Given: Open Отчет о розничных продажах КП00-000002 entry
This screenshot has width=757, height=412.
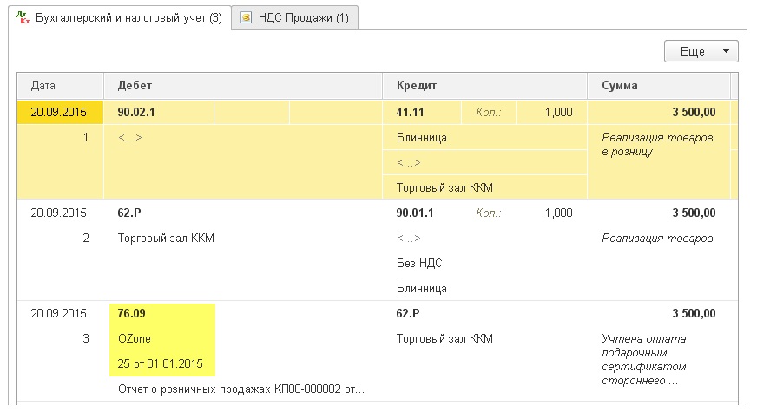Looking at the screenshot, I should [241, 389].
